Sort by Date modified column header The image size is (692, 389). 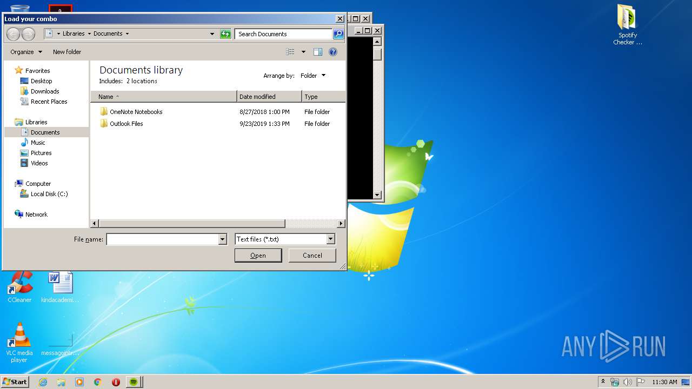(269, 97)
